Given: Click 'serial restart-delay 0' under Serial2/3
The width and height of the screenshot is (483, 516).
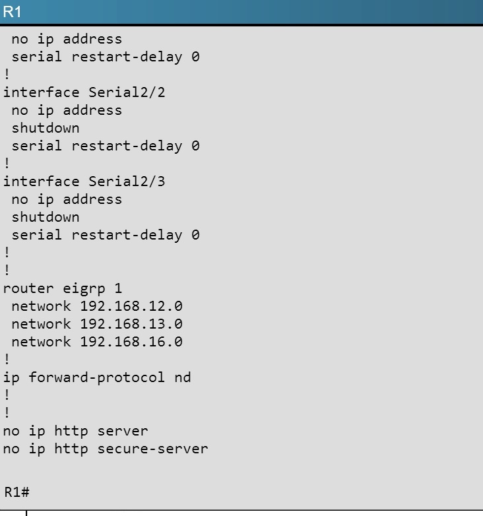Looking at the screenshot, I should coord(106,235).
